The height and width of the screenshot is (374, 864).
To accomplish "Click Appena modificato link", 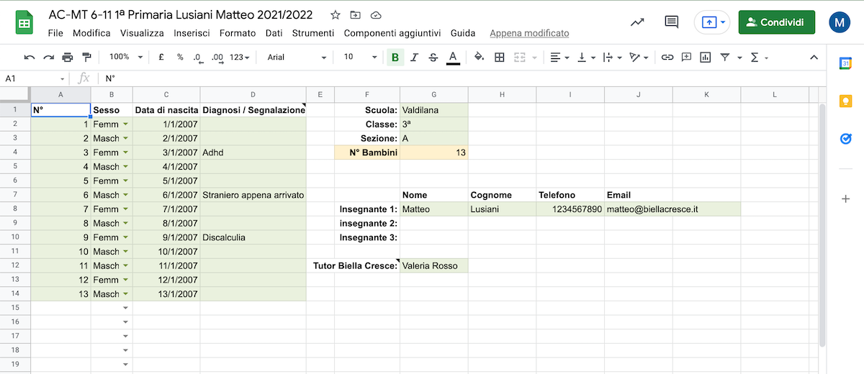I will click(x=529, y=33).
